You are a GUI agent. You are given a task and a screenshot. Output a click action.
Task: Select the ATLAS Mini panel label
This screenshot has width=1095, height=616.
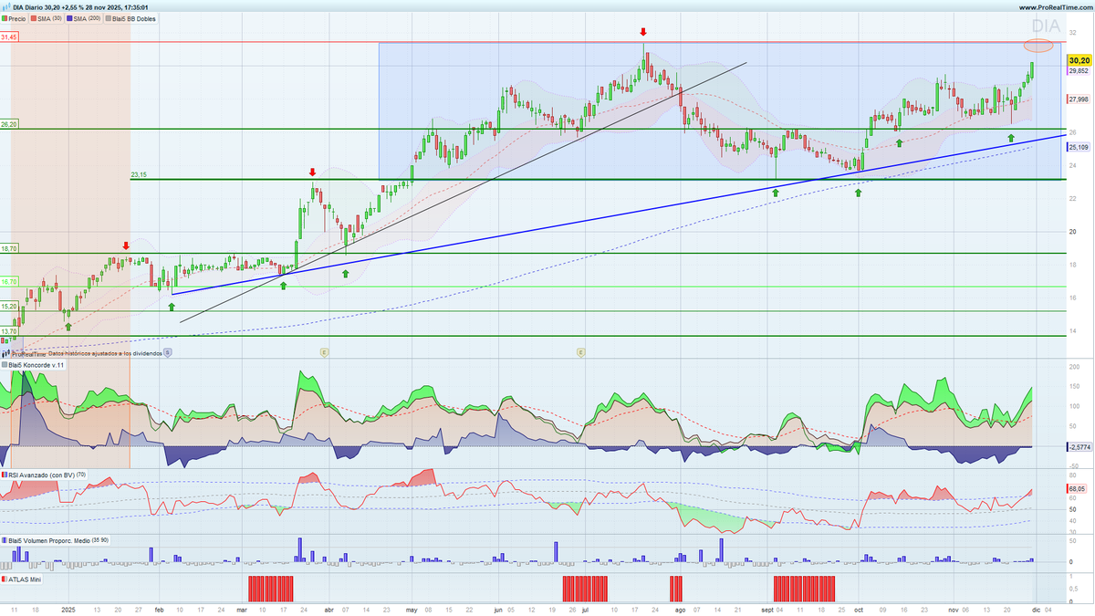tap(21, 579)
